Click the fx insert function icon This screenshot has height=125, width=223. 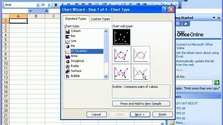[46, 11]
